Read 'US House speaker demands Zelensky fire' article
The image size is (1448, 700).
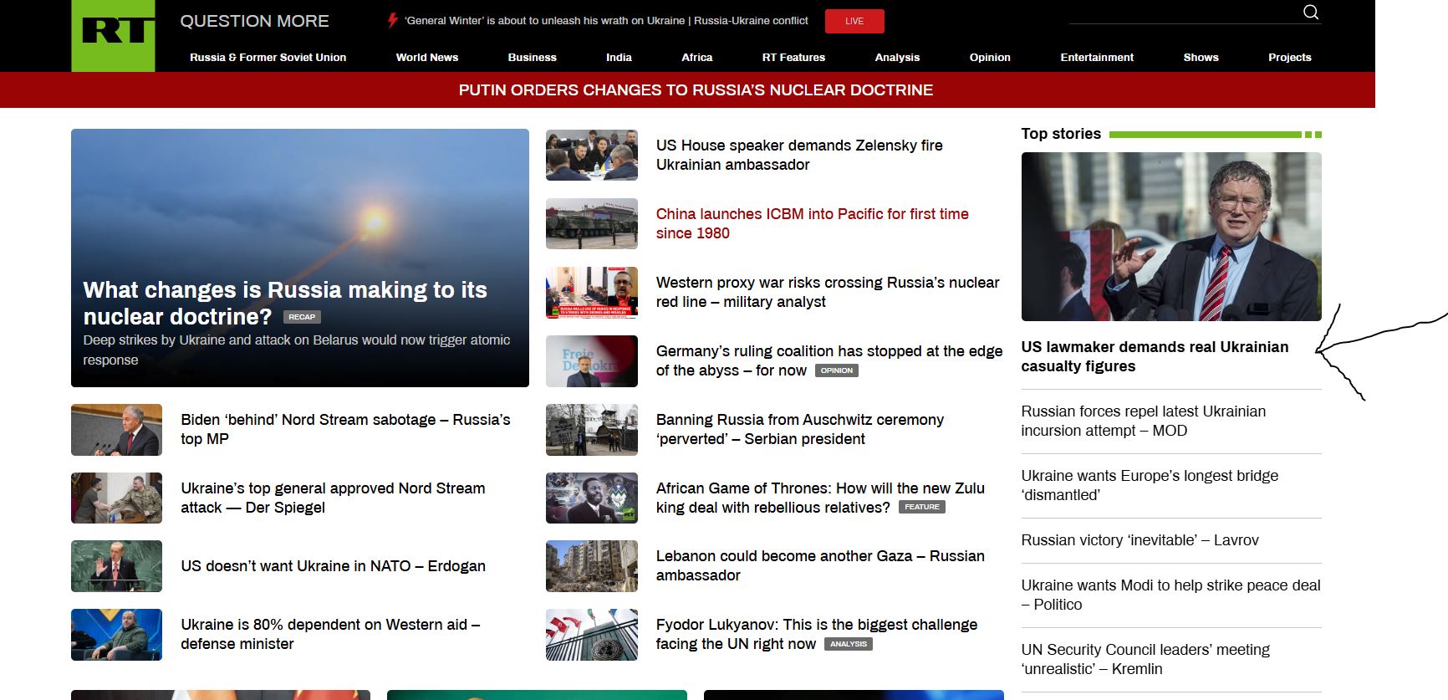point(799,155)
